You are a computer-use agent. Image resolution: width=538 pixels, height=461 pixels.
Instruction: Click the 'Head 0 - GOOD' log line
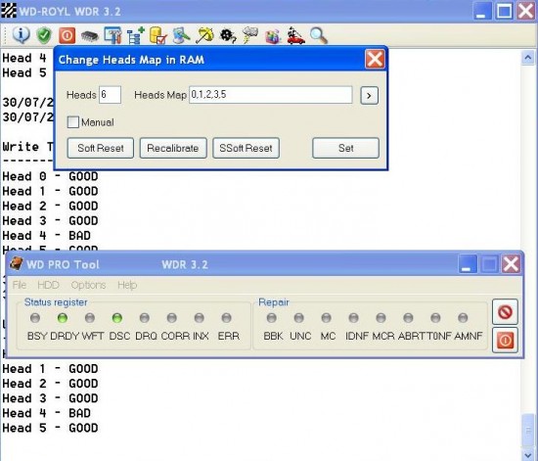point(50,176)
